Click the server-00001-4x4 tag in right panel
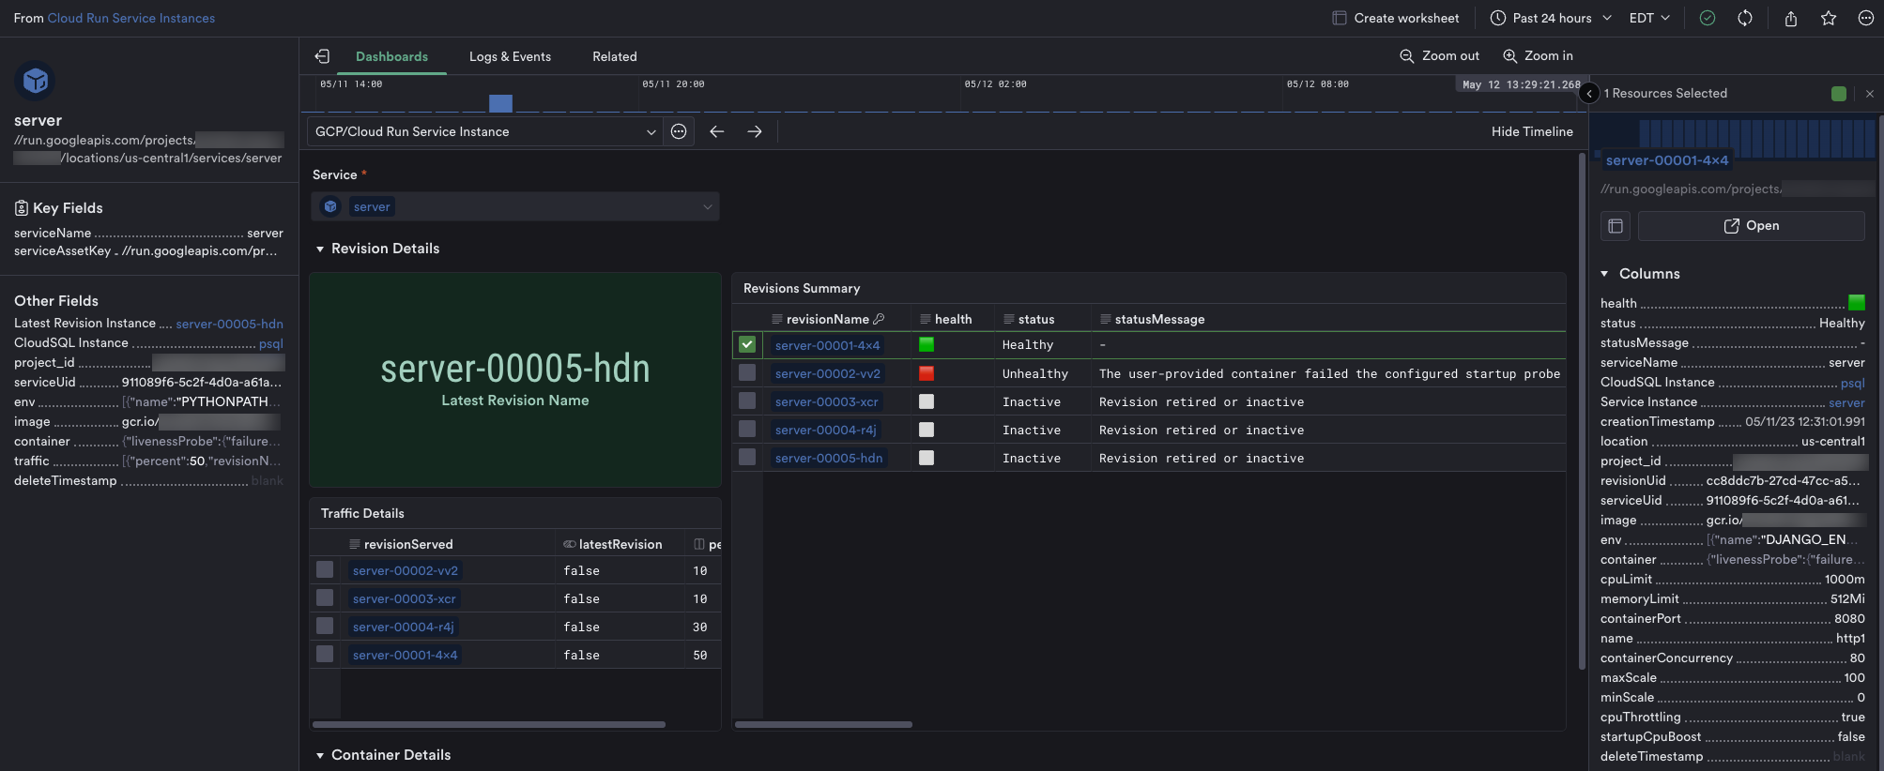 click(x=1666, y=160)
